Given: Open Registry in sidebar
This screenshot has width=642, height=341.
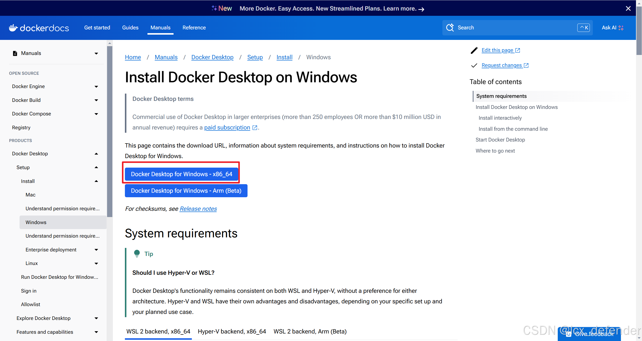Looking at the screenshot, I should coord(21,128).
